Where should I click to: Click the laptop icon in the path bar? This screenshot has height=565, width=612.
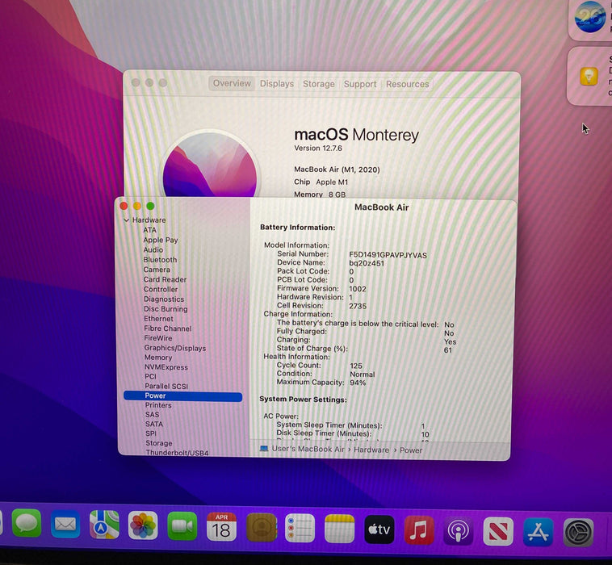coord(264,448)
